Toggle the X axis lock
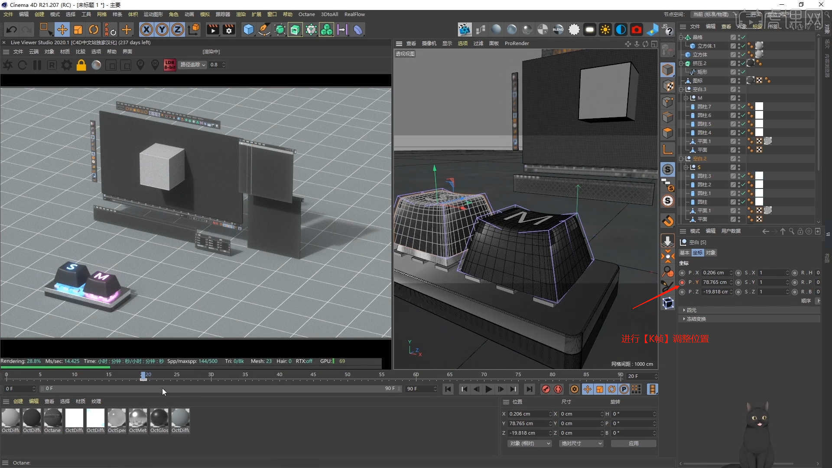Screen dimensions: 832x468 pyautogui.click(x=146, y=29)
